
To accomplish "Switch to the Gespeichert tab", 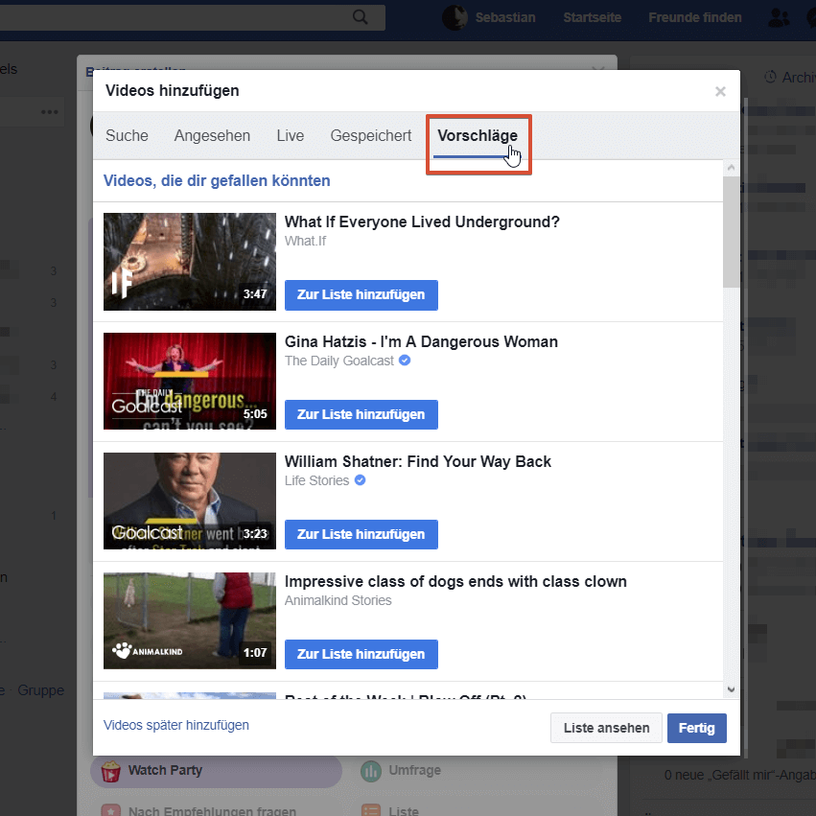I will (x=370, y=136).
